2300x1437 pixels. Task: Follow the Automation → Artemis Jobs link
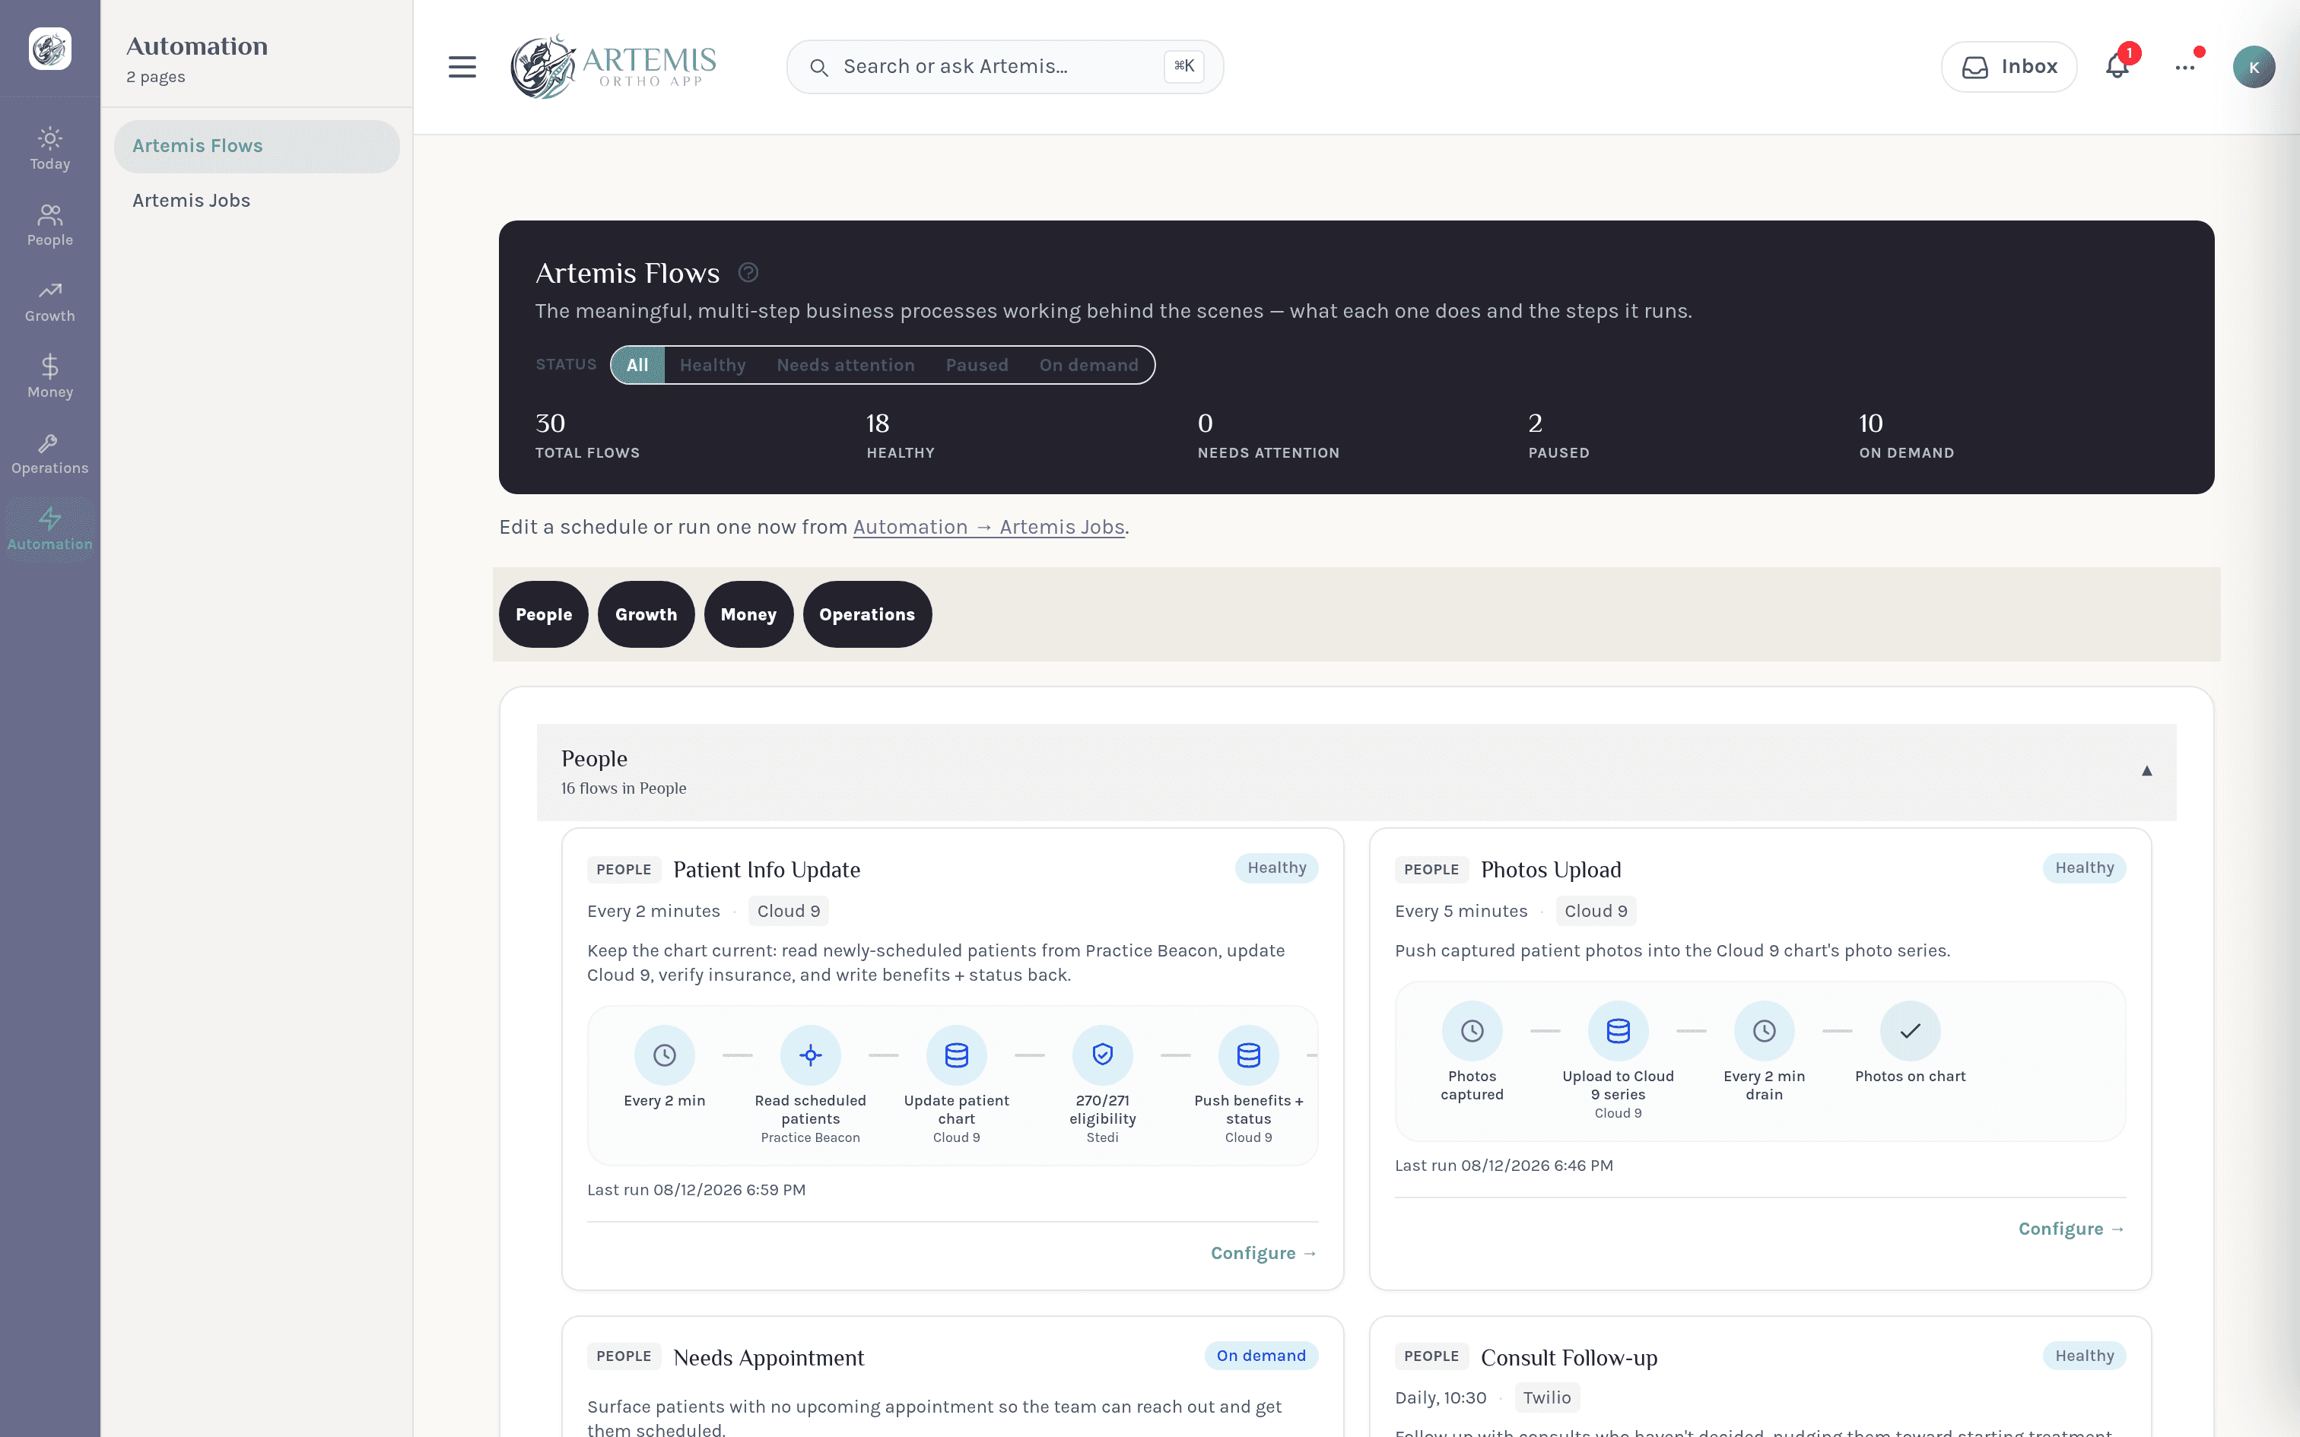pyautogui.click(x=989, y=526)
